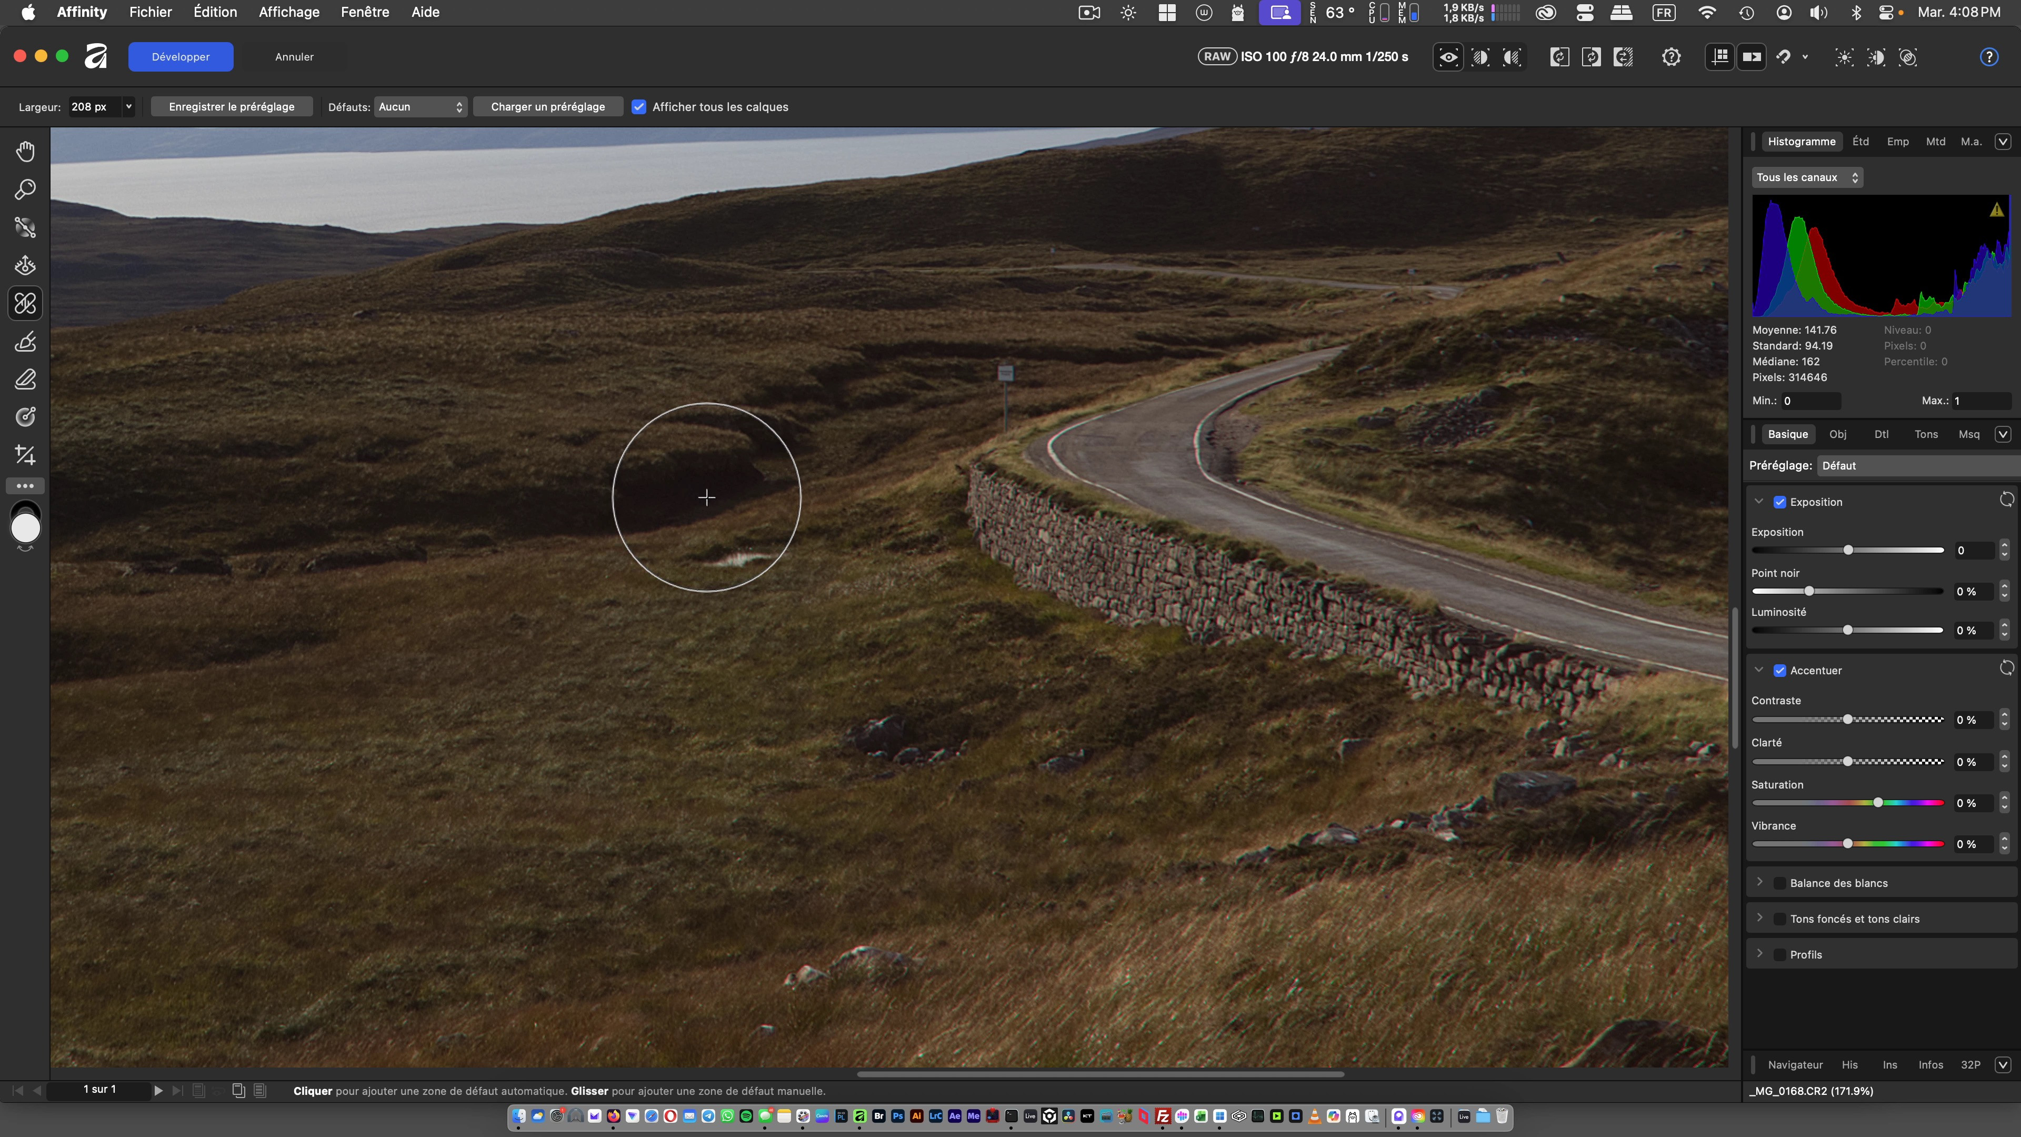Enable the Balance des blancs checkbox

coord(1780,883)
